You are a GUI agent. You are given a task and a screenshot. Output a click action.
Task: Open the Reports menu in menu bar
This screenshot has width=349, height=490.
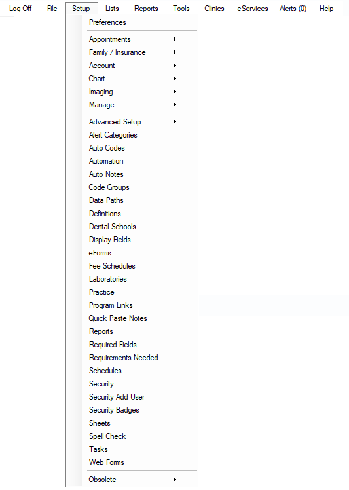click(146, 9)
